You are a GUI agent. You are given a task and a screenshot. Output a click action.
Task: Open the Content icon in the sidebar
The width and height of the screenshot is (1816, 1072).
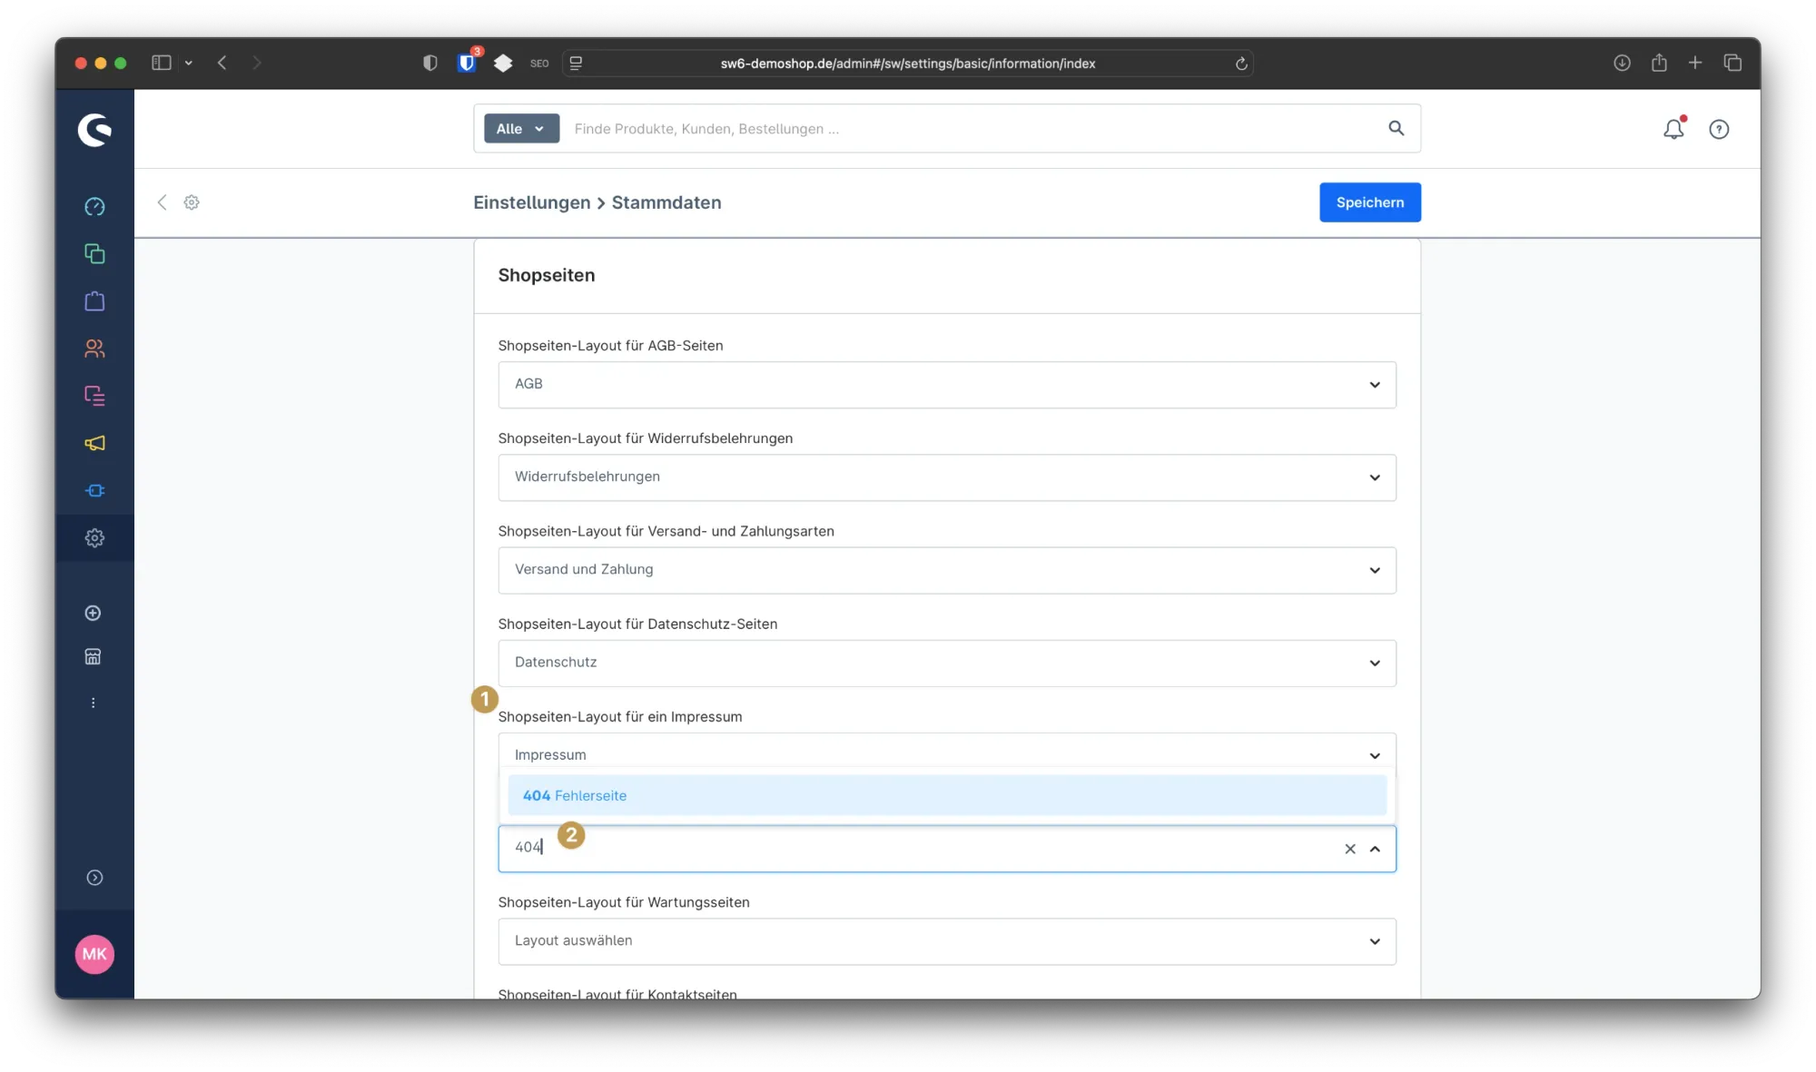(94, 396)
